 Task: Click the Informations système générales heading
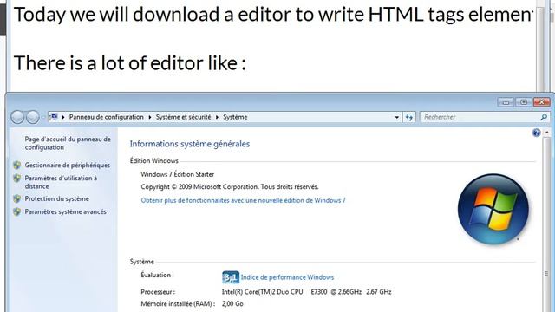(x=190, y=144)
